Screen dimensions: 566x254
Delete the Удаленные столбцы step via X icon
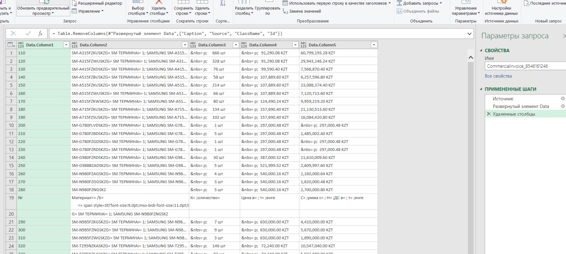point(489,114)
